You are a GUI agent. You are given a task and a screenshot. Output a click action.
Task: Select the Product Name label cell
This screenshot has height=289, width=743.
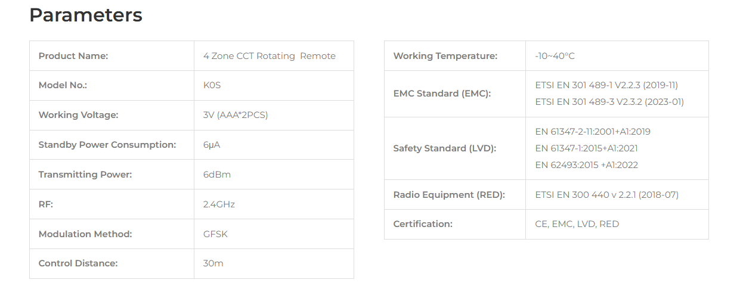pos(112,56)
